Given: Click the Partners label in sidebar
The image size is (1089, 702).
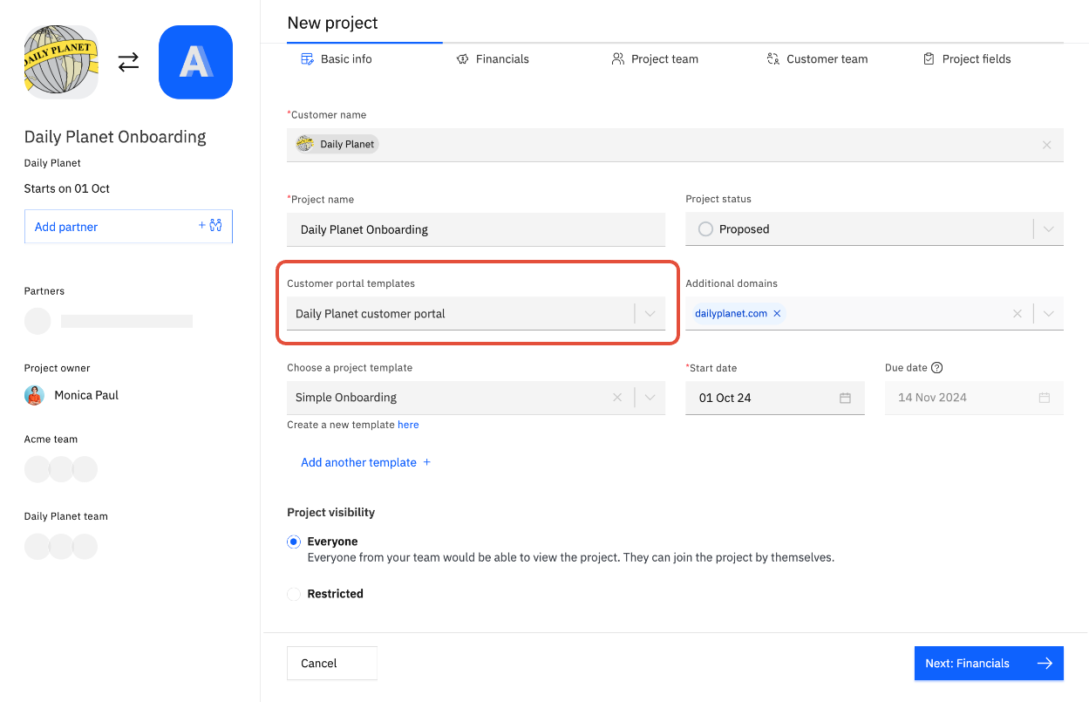Looking at the screenshot, I should 44,290.
